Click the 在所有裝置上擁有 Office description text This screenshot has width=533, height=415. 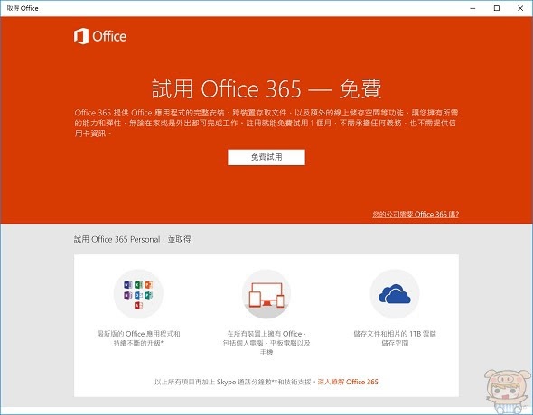(x=266, y=343)
